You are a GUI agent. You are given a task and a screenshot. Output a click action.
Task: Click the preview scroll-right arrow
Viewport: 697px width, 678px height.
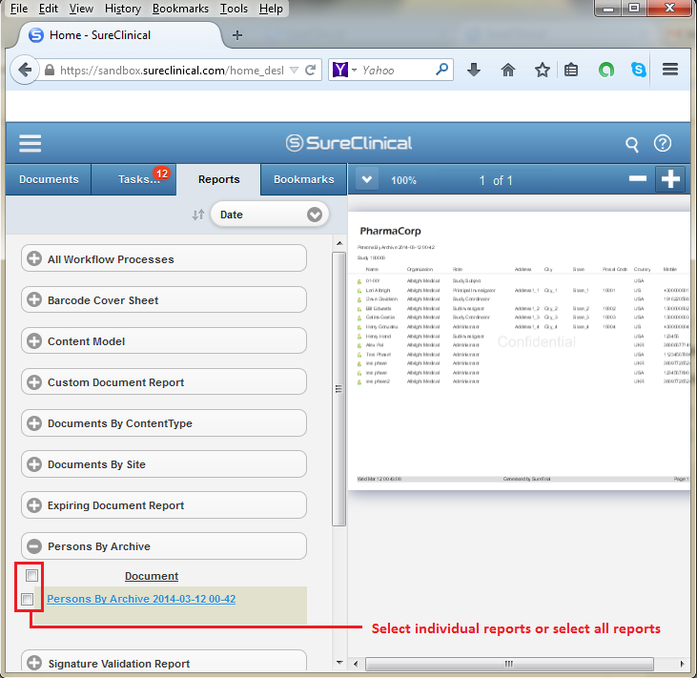(x=682, y=664)
